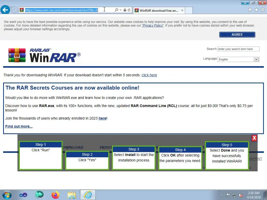Click the Internet Explorer Home icon

tap(250, 10)
